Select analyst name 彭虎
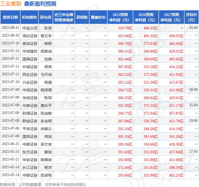This screenshot has height=187, width=199. click(48, 28)
